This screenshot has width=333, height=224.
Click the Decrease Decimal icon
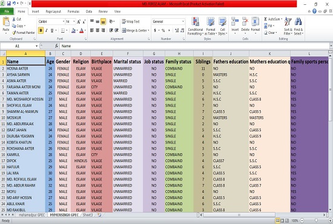tap(182, 31)
